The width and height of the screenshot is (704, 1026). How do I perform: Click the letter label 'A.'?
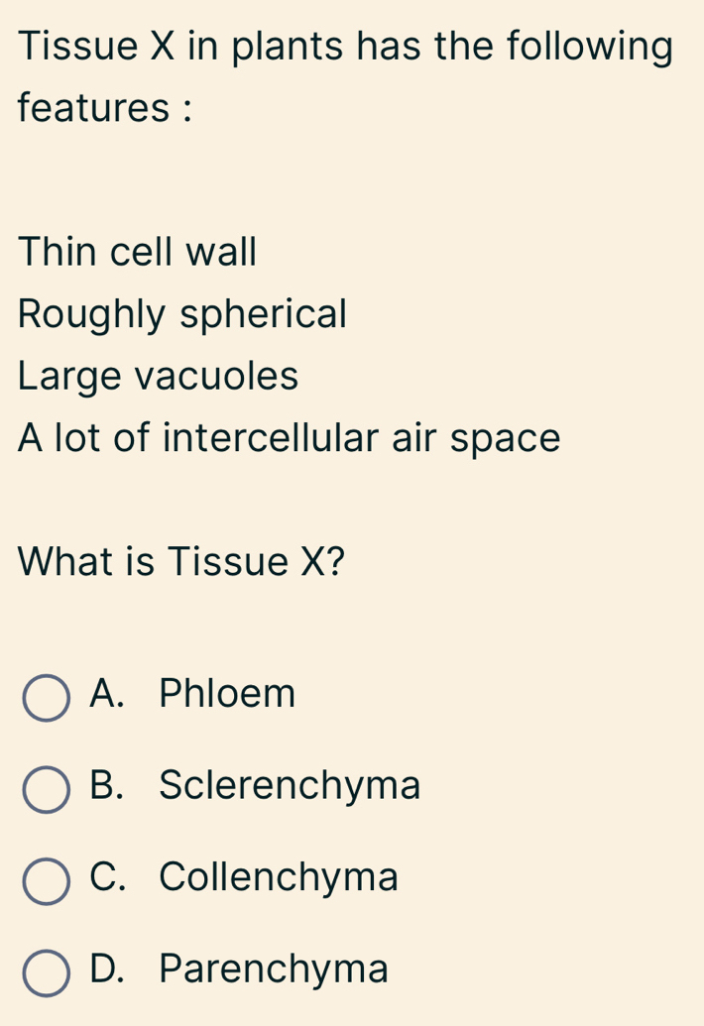pos(106,695)
